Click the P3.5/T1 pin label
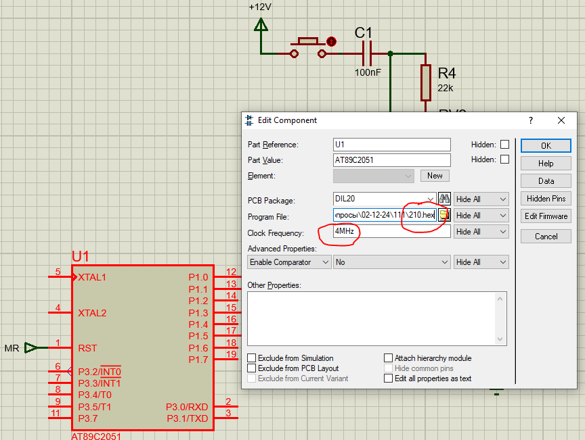Viewport: 585px width, 440px height. (95, 407)
